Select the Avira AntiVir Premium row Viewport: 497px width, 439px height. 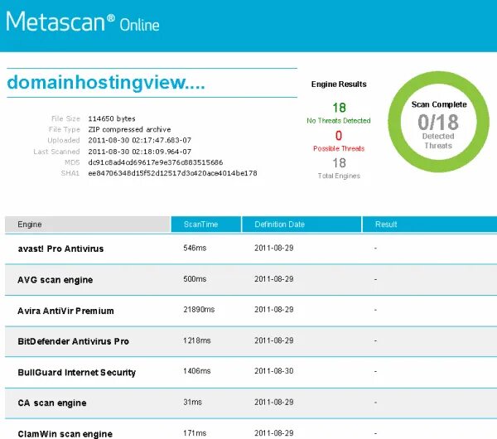(251, 311)
